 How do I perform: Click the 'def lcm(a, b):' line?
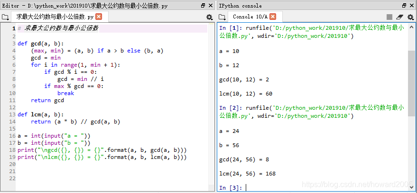(41, 114)
